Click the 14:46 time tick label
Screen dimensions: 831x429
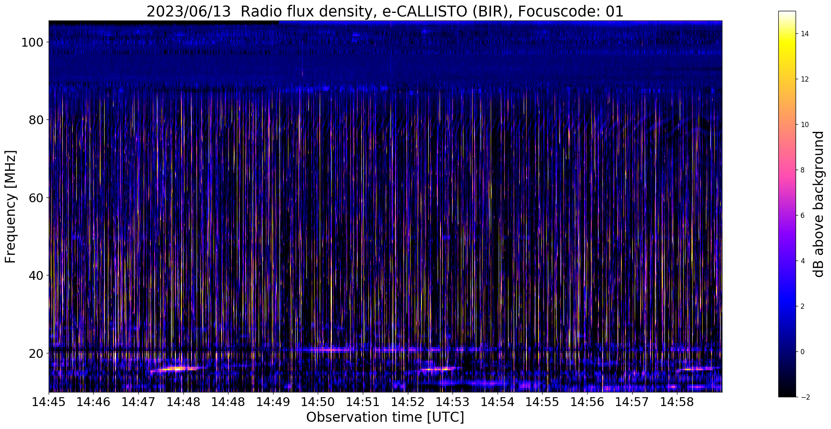93,402
